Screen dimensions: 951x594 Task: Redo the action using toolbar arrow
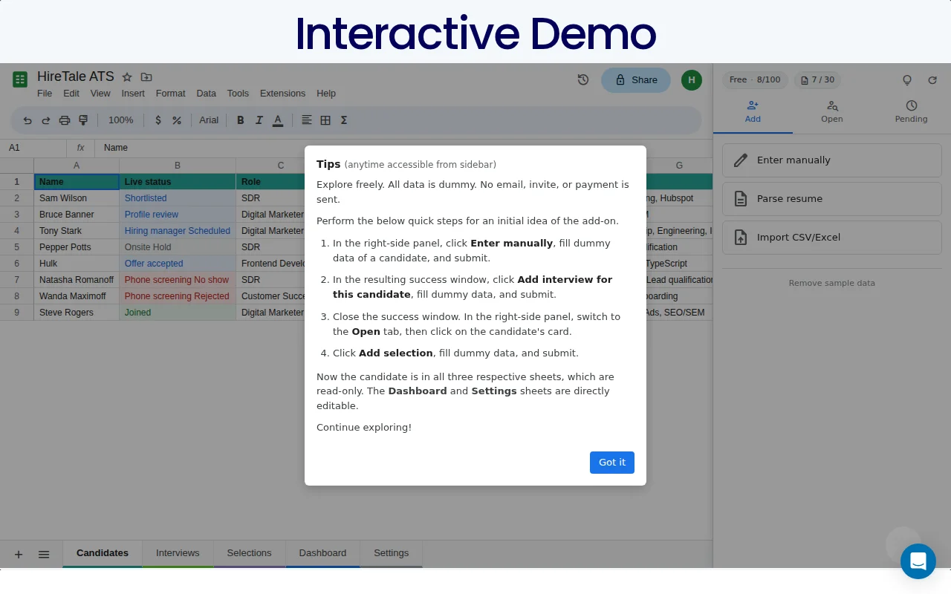tap(46, 120)
